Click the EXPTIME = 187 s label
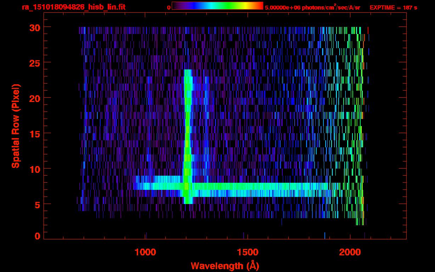435x272 pixels. point(393,7)
